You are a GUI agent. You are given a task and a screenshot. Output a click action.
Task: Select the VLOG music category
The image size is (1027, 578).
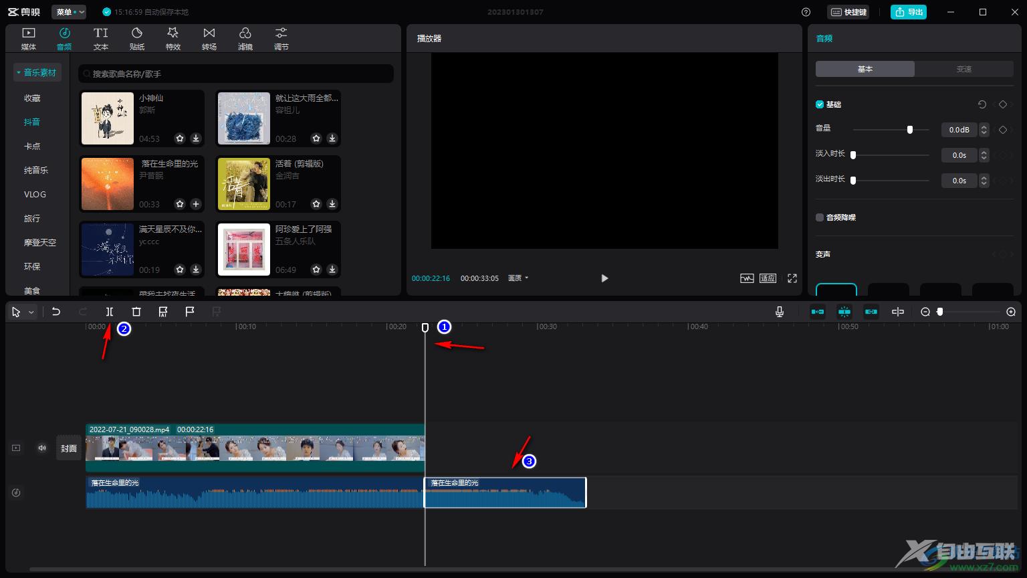pyautogui.click(x=35, y=194)
